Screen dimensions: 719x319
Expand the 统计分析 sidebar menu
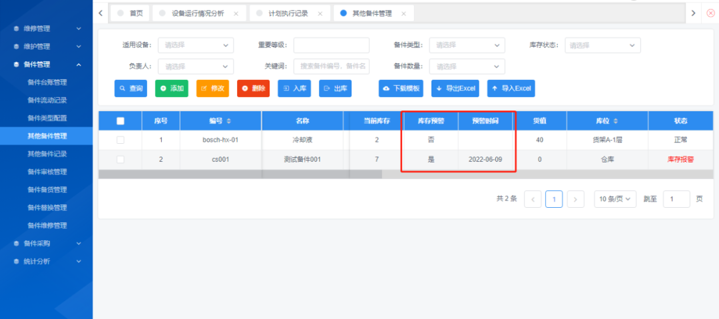(47, 261)
